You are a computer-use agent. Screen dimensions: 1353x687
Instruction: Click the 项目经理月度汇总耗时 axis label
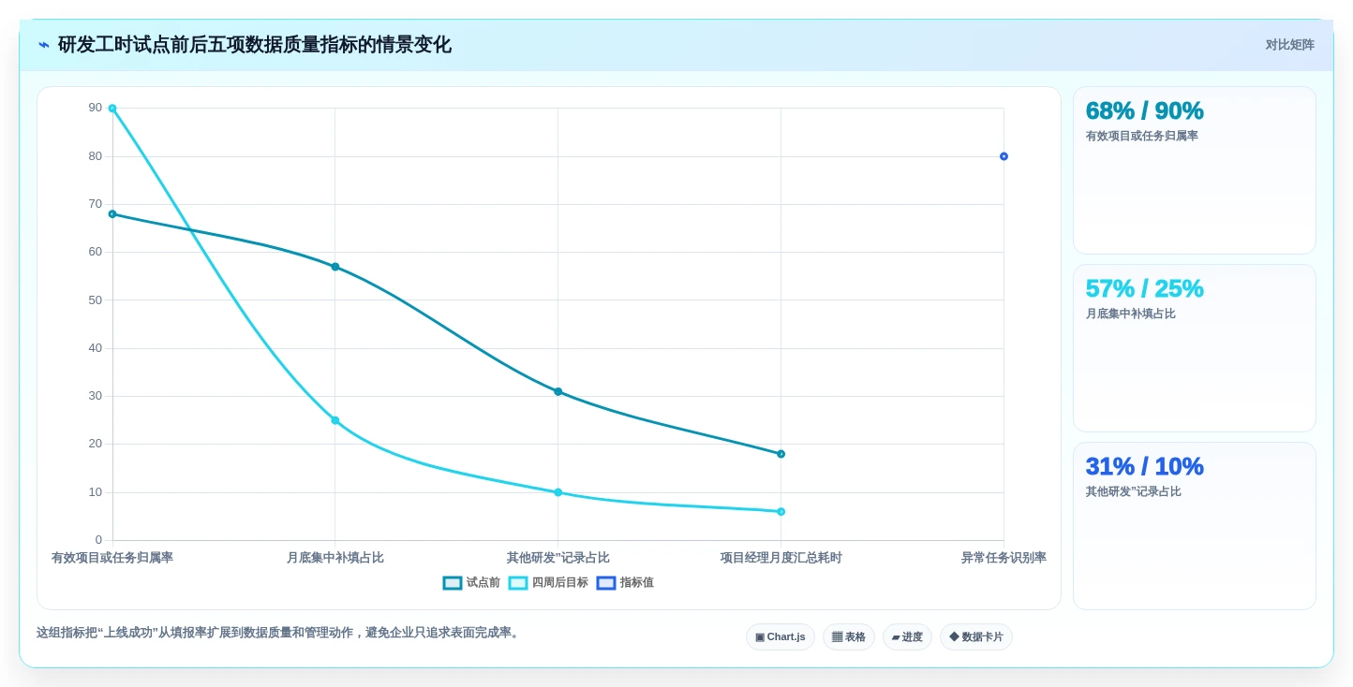pos(781,558)
